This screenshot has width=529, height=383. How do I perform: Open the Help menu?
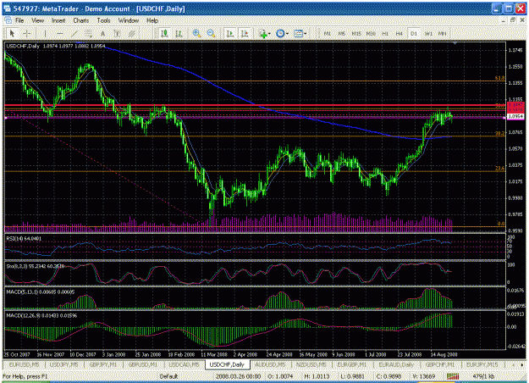[x=152, y=20]
